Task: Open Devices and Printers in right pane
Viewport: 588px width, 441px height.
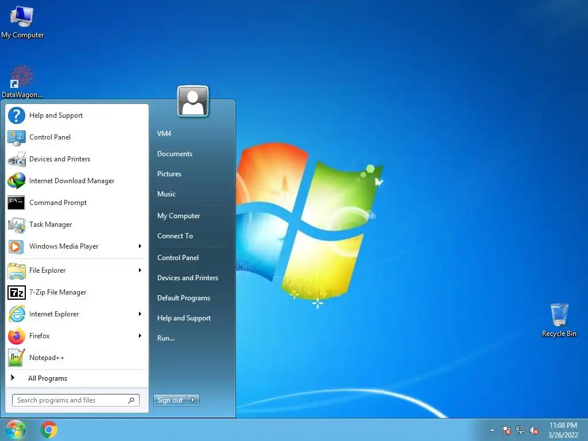Action: point(188,278)
